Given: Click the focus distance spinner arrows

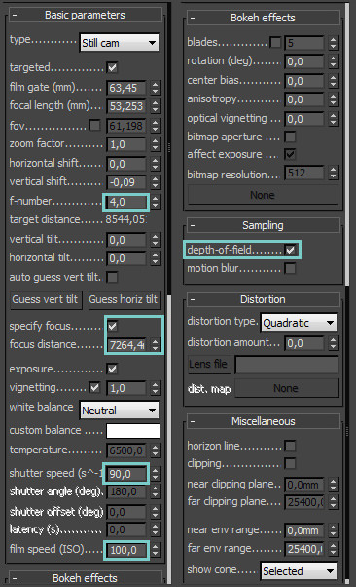Looking at the screenshot, I should (x=156, y=344).
